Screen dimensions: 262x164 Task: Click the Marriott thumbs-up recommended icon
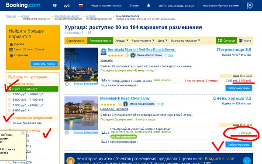pyautogui.click(x=127, y=55)
